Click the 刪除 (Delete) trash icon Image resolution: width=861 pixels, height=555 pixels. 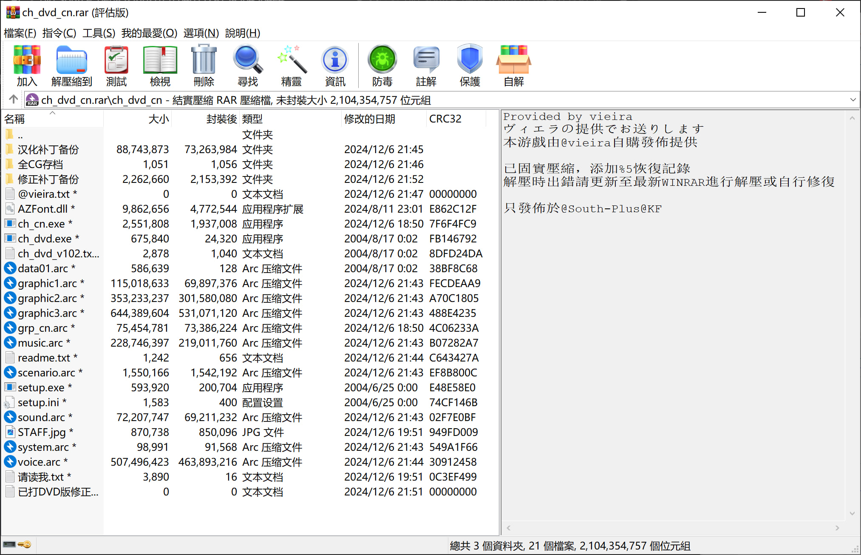pyautogui.click(x=204, y=65)
